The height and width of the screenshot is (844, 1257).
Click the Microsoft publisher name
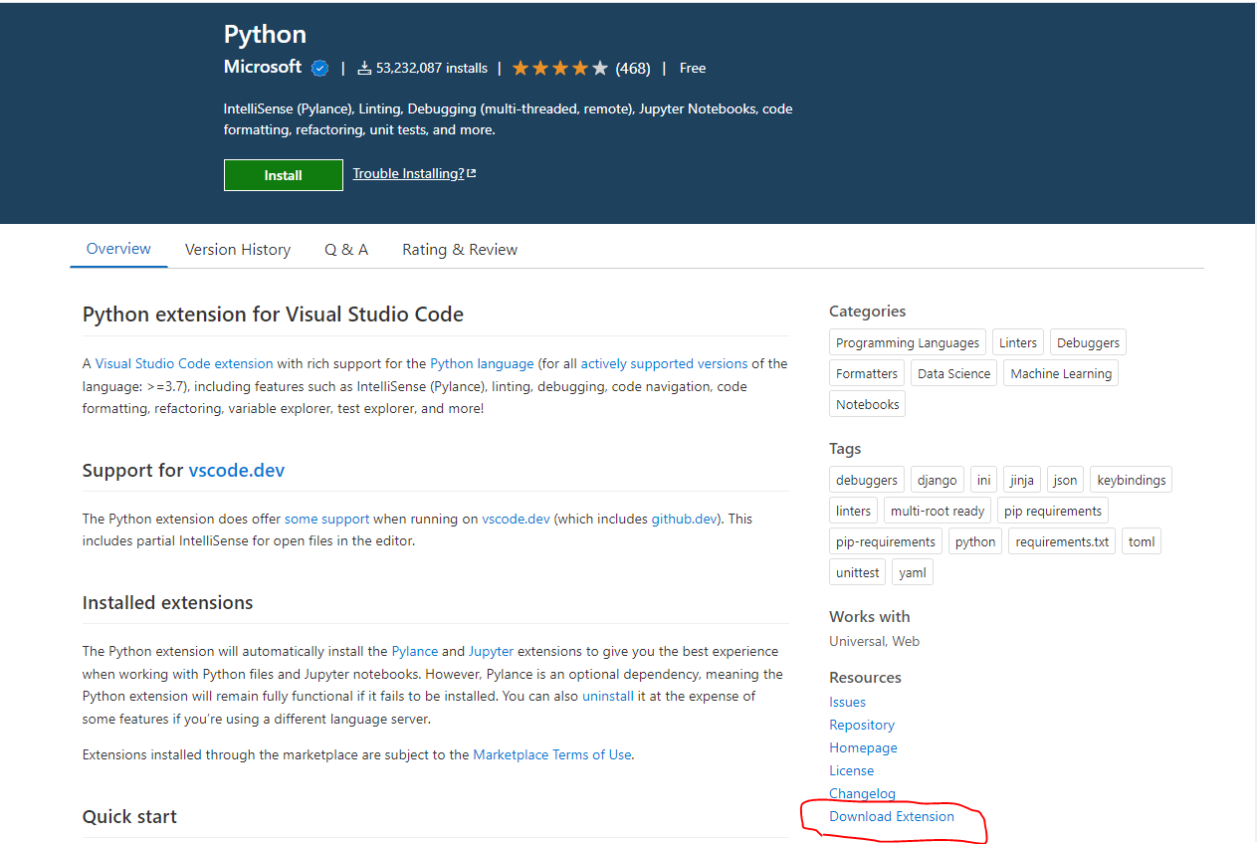pyautogui.click(x=263, y=67)
